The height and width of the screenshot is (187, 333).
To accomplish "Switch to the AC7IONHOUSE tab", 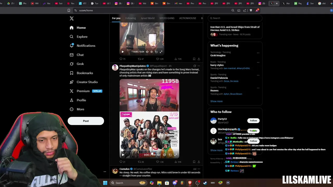I will click(x=188, y=18).
